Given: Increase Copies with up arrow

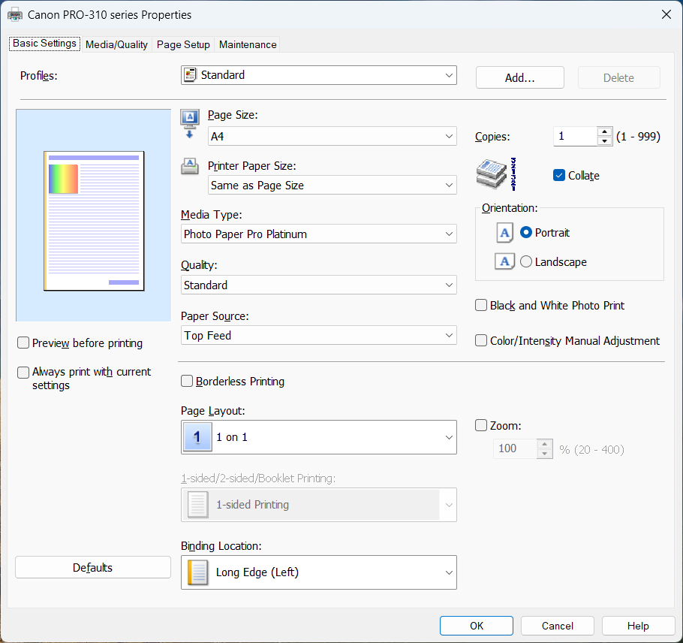Looking at the screenshot, I should click(605, 131).
